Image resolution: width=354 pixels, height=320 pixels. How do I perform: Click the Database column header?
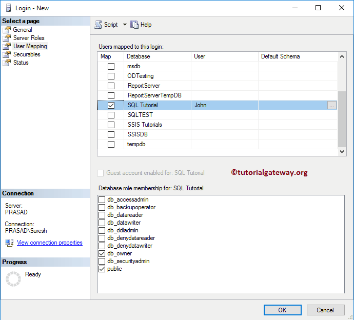coord(158,56)
